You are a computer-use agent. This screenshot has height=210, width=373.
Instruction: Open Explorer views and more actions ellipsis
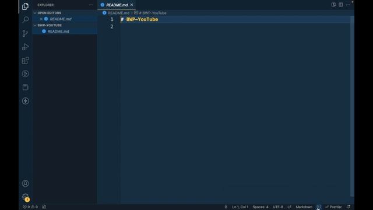coord(91,5)
